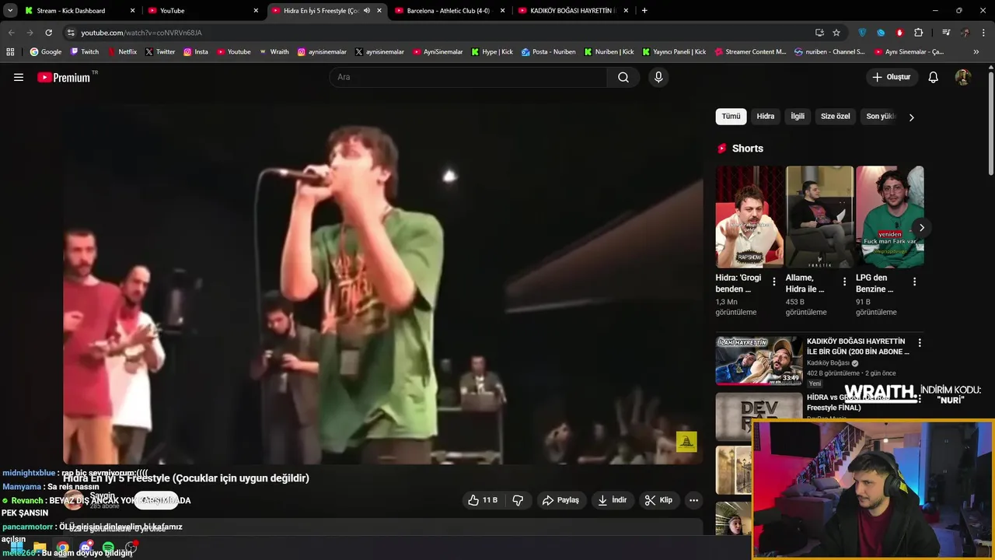995x560 pixels.
Task: Open more actions ellipsis below video
Action: pos(693,500)
